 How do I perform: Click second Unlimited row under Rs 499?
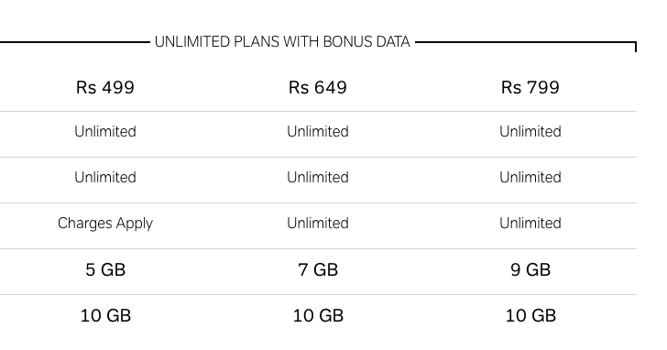pyautogui.click(x=105, y=178)
